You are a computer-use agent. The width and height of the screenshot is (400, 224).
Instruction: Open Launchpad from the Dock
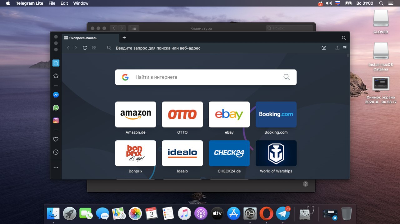pyautogui.click(x=70, y=214)
